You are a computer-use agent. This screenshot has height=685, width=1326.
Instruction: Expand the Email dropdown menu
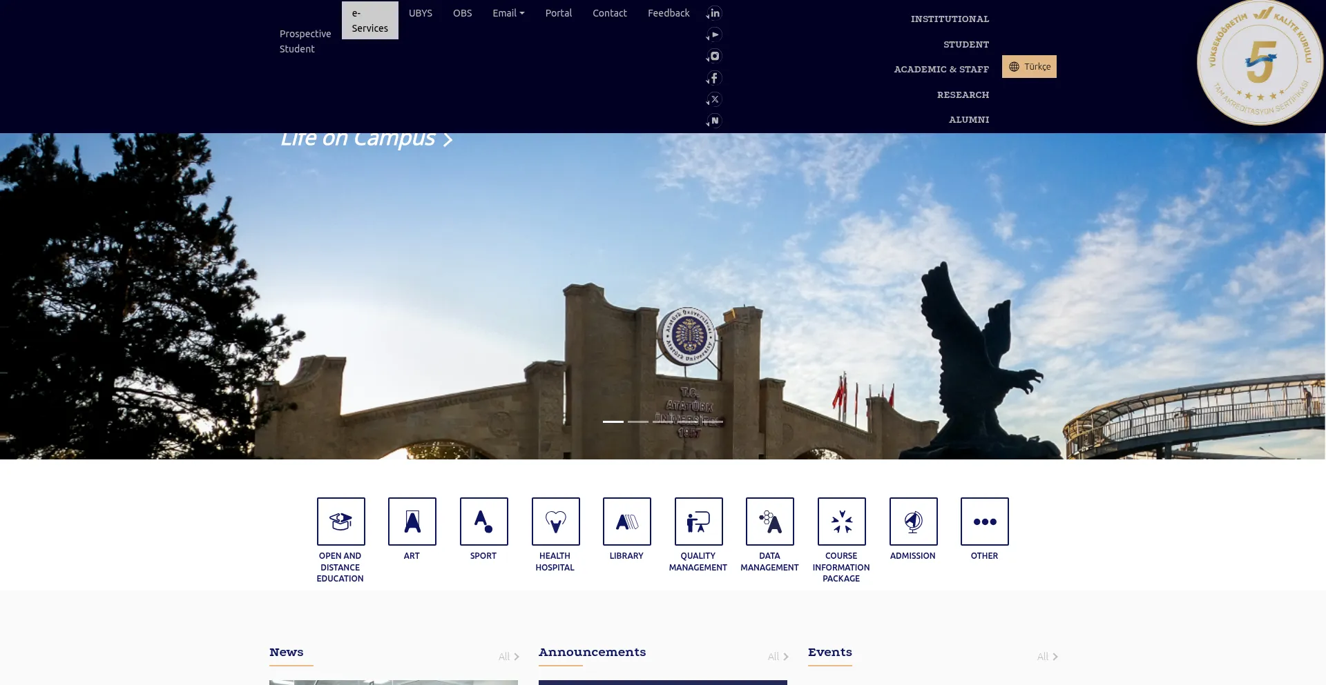(508, 13)
